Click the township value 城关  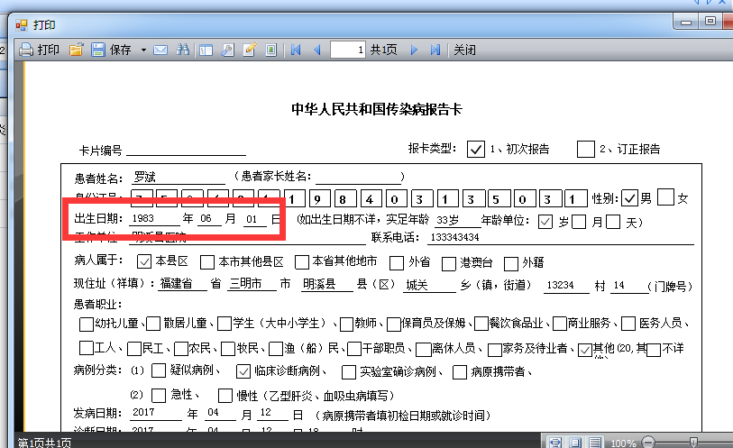(417, 285)
